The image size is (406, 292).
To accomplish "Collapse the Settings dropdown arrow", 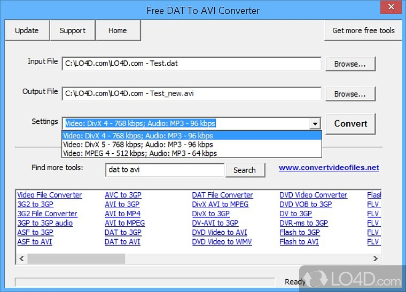I will 315,124.
